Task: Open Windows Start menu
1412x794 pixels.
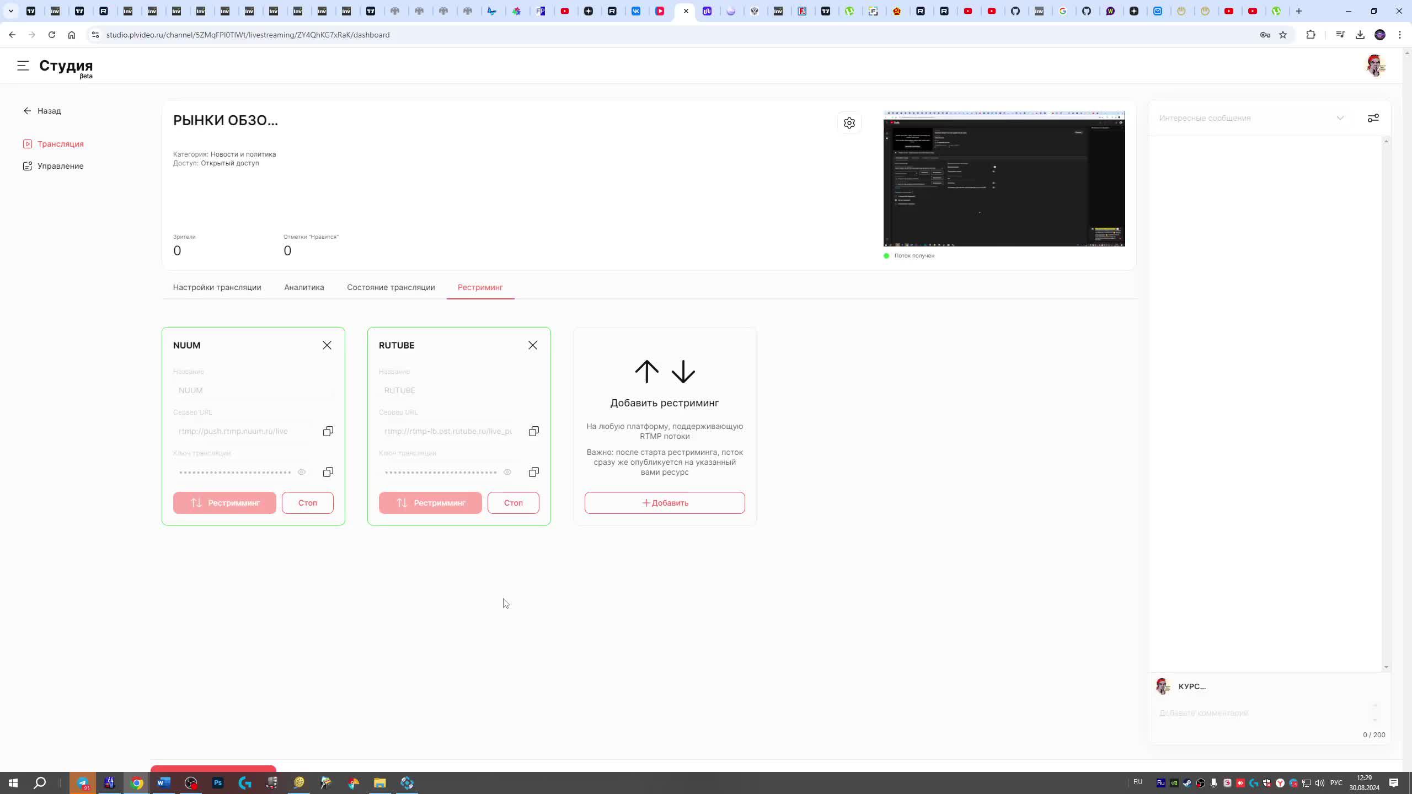Action: [13, 783]
